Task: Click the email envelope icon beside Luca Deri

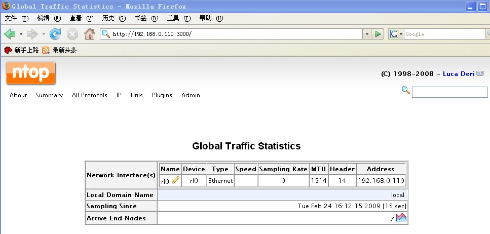Action: click(480, 73)
